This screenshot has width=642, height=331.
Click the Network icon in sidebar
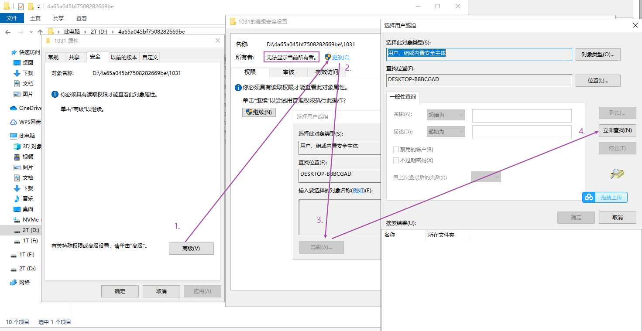click(x=14, y=282)
